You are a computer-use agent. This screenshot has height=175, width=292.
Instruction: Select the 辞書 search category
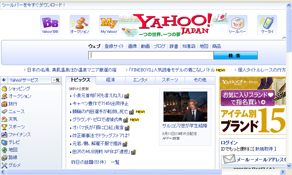174,46
